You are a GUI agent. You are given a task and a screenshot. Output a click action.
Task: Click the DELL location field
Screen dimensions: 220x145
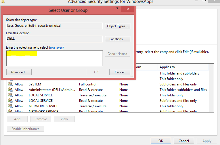click(54, 39)
